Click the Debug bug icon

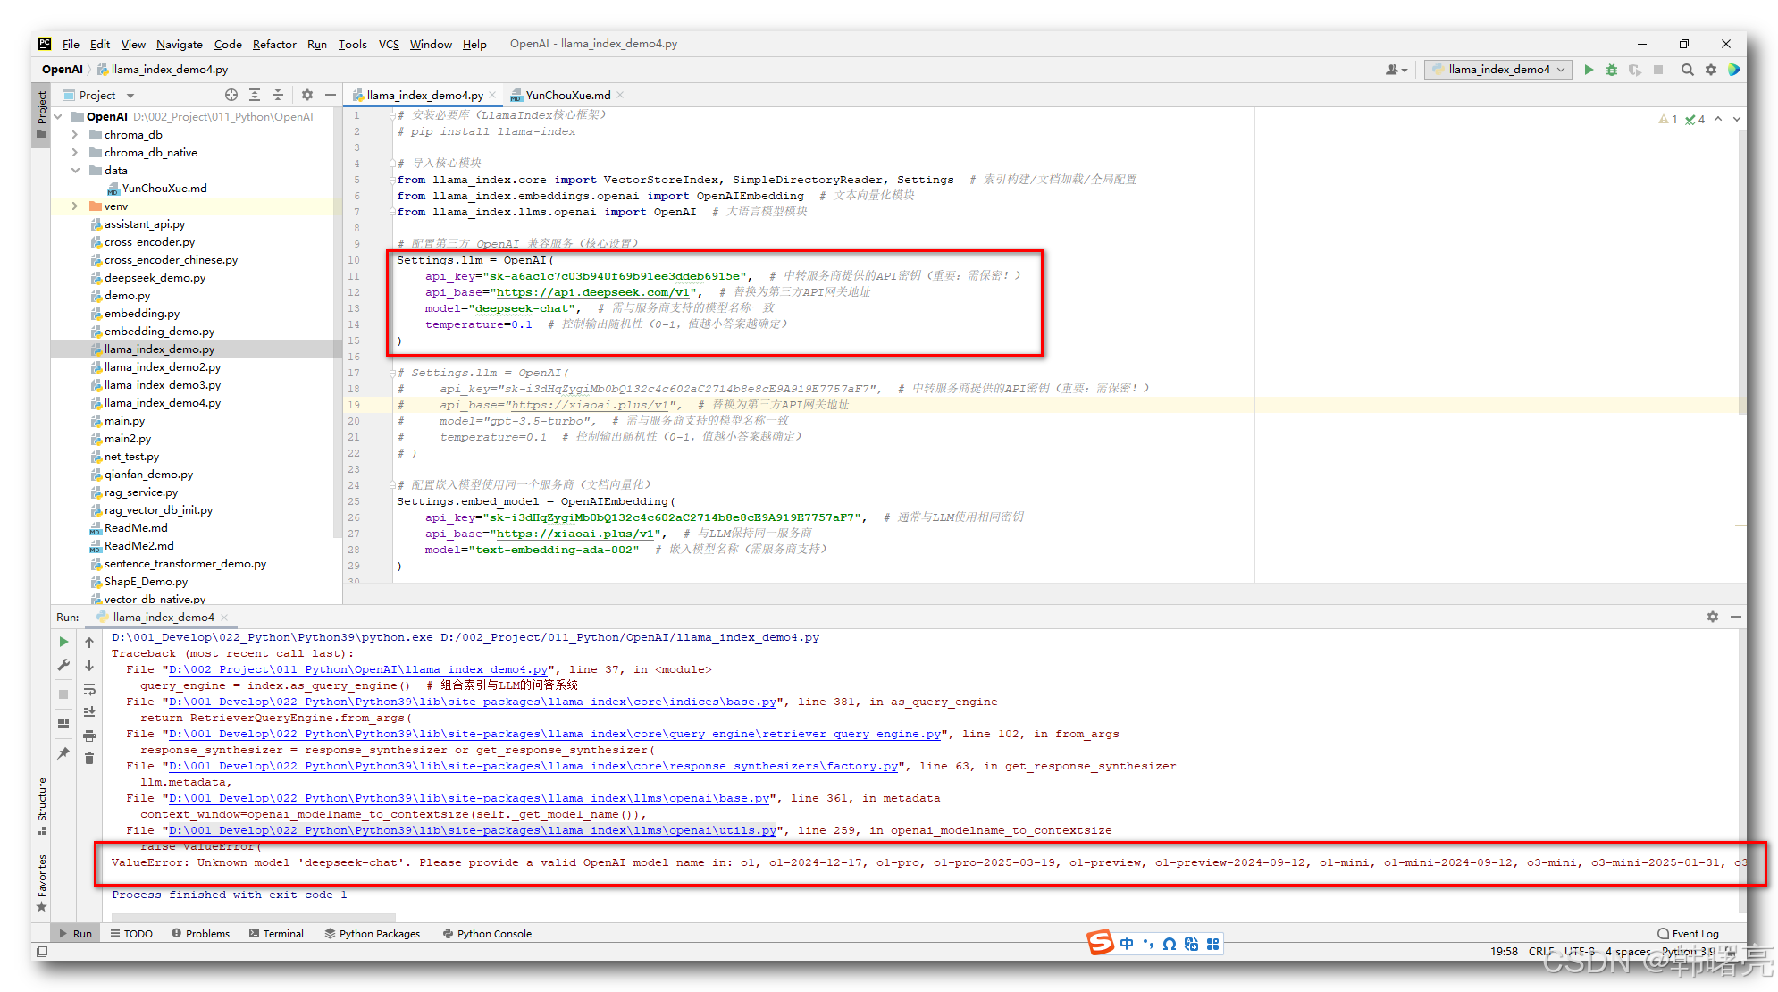tap(1612, 70)
